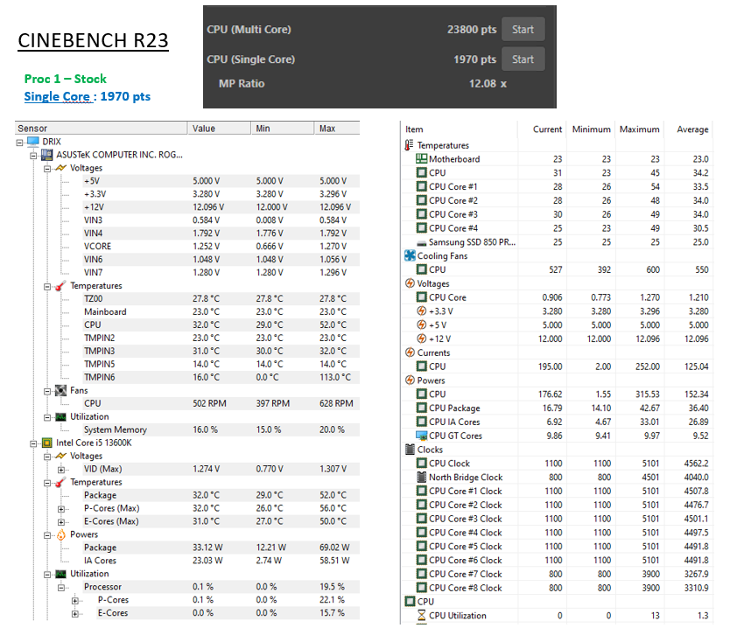This screenshot has width=730, height=642.
Task: Select the CPU IA Cores power row
Action: click(x=557, y=422)
